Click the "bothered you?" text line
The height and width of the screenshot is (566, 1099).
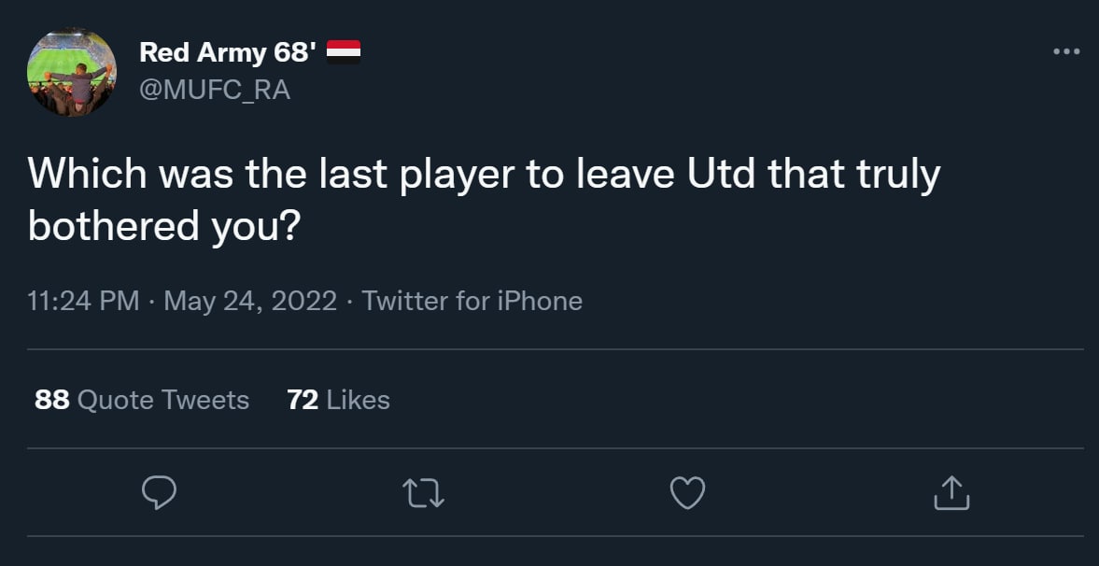point(162,225)
